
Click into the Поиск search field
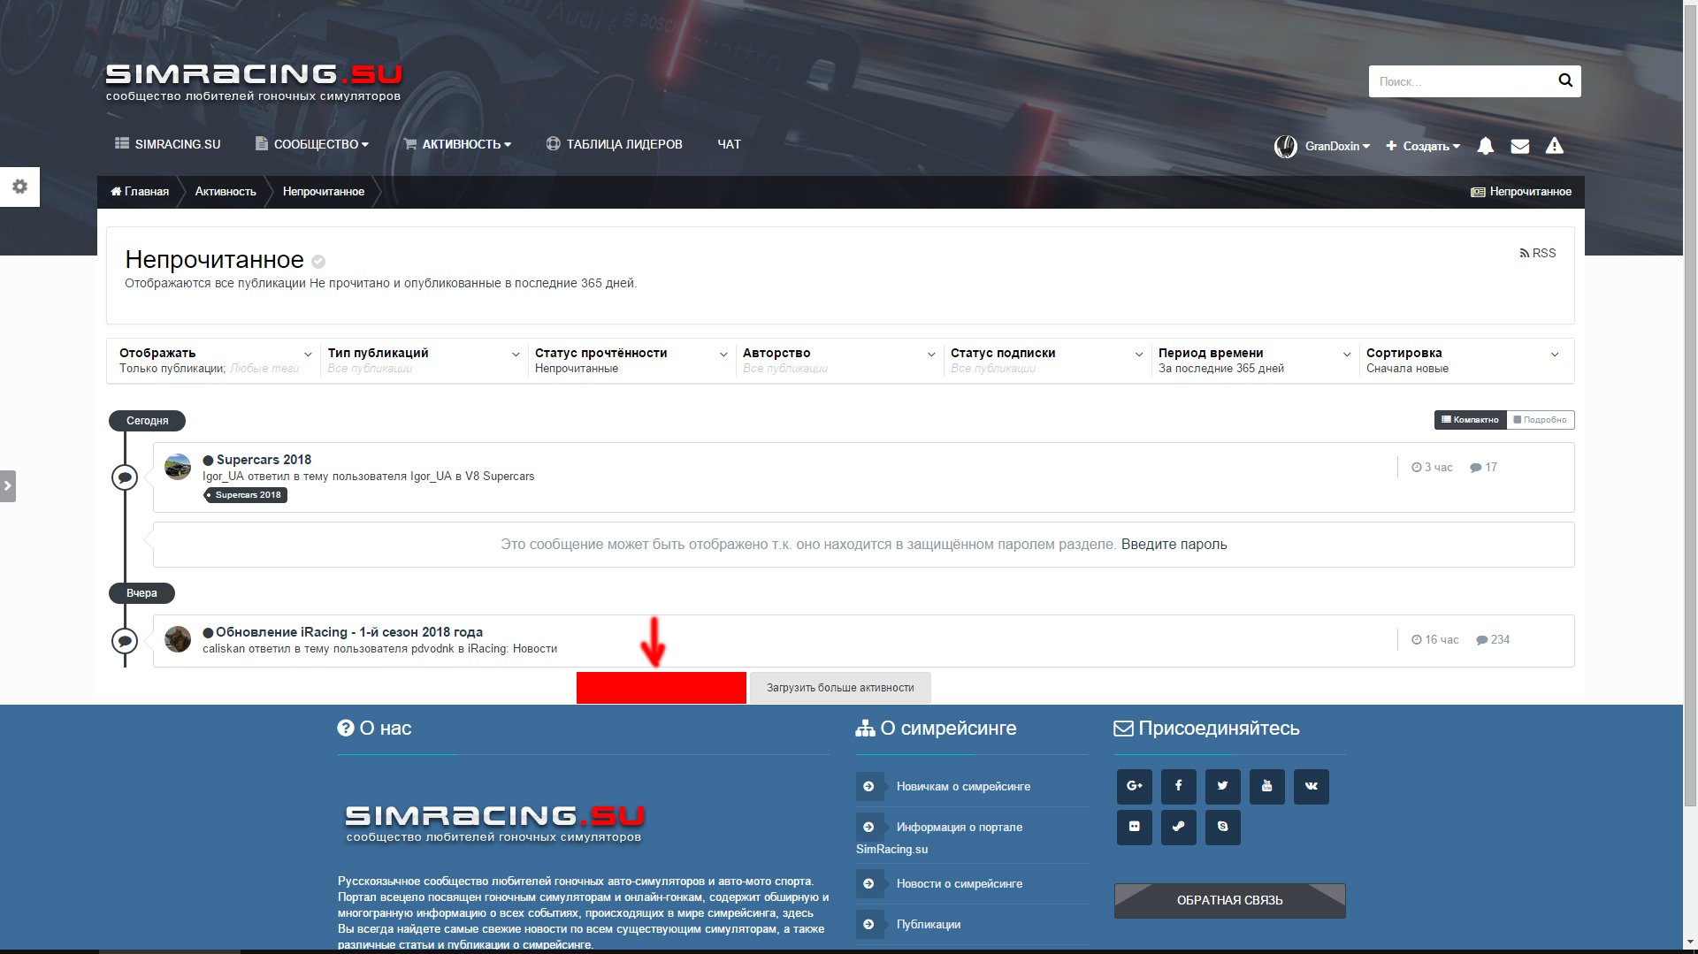click(x=1459, y=81)
